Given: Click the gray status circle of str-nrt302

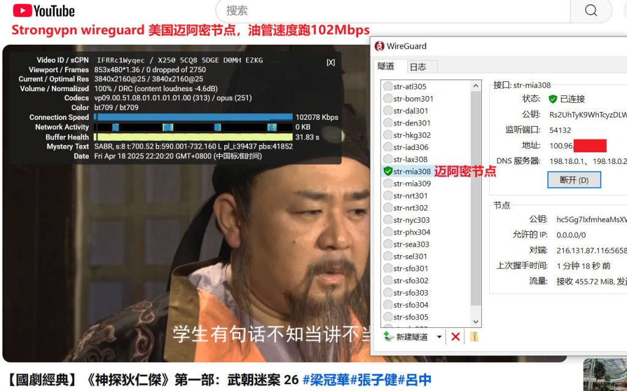Looking at the screenshot, I should [x=388, y=207].
